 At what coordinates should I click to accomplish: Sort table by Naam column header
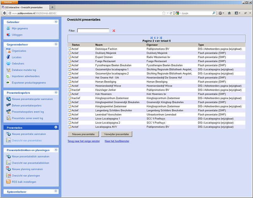tap(99, 45)
